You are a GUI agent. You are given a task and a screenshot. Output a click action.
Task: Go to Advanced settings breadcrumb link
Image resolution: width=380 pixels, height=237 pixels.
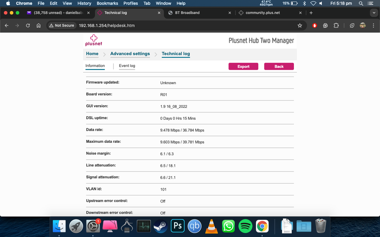pyautogui.click(x=130, y=54)
